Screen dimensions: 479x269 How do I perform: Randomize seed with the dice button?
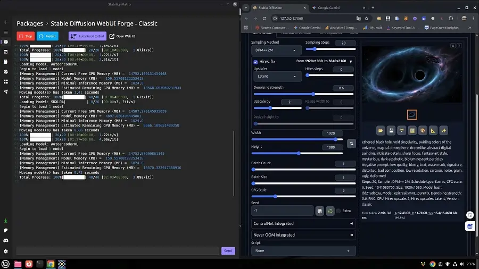319,211
